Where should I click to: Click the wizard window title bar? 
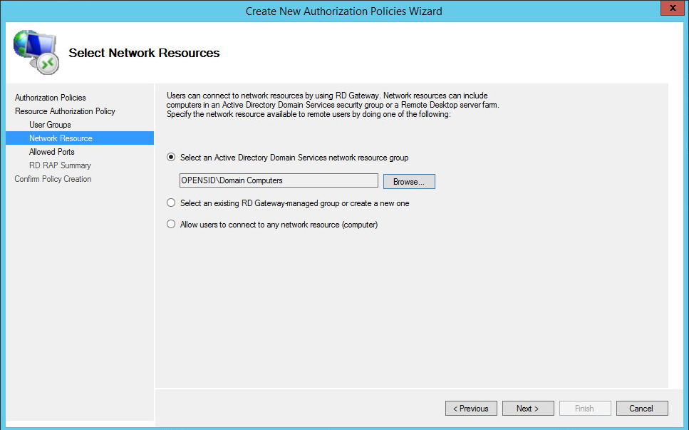343,11
